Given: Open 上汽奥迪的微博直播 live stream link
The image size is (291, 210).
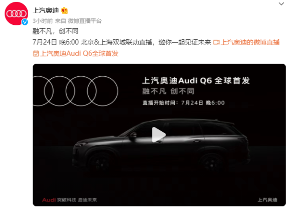Looking at the screenshot, I should [x=250, y=42].
